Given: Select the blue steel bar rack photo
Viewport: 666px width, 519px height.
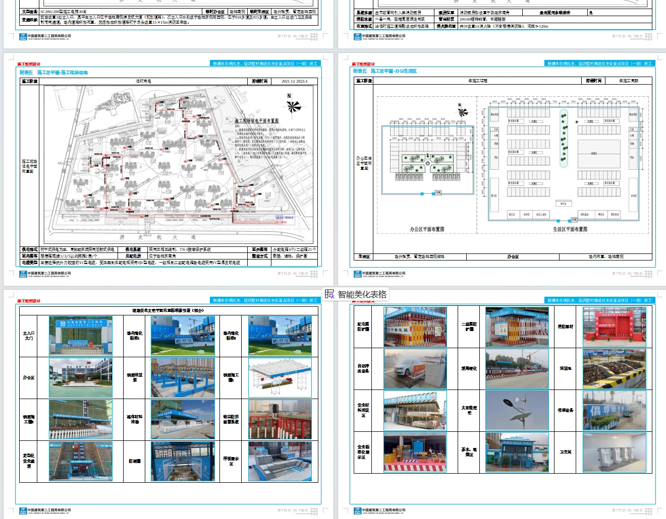Looking at the screenshot, I should [183, 377].
